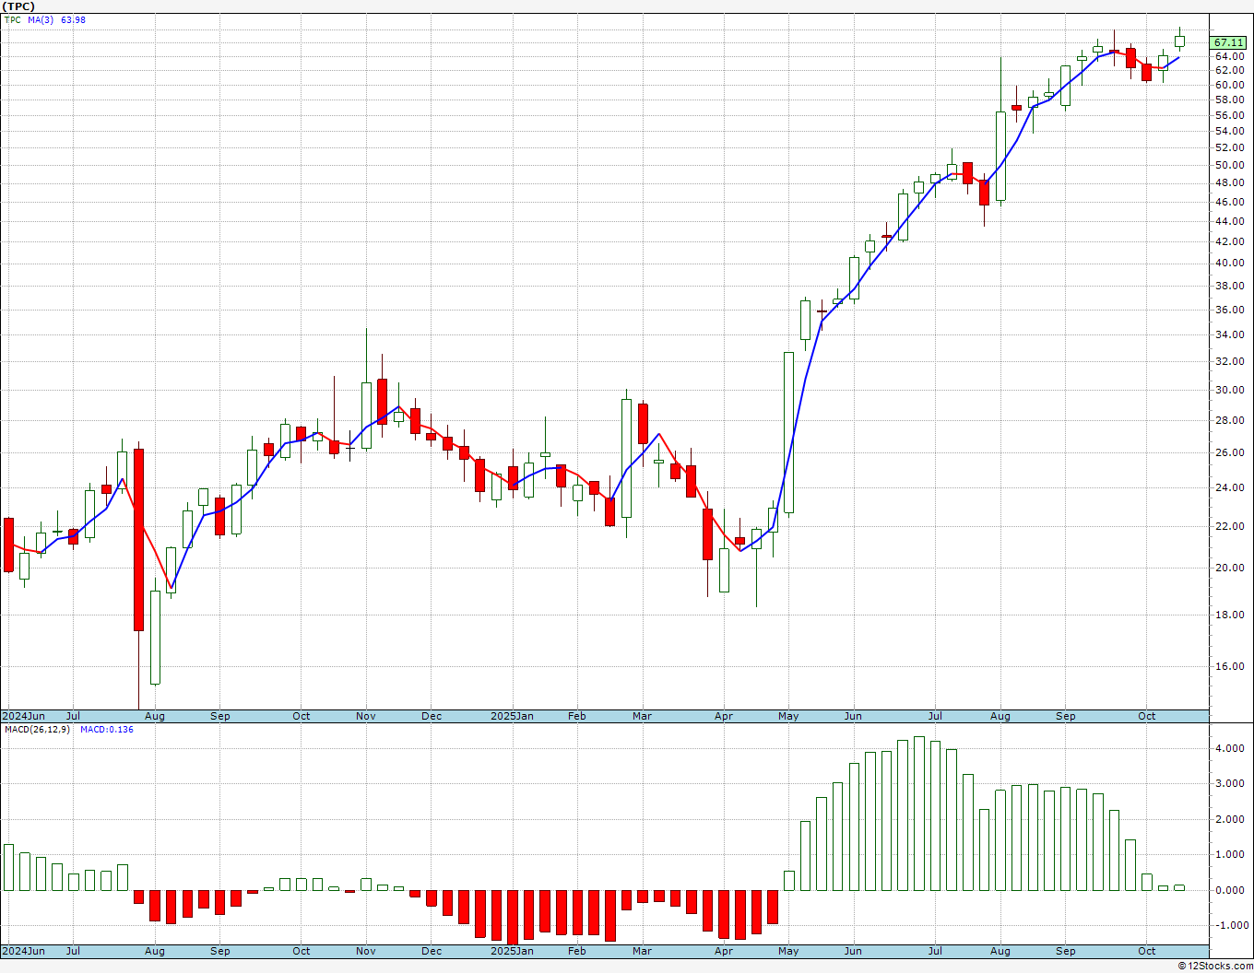The height and width of the screenshot is (973, 1254).
Task: Select the 40.00 price axis label
Action: click(x=1229, y=263)
